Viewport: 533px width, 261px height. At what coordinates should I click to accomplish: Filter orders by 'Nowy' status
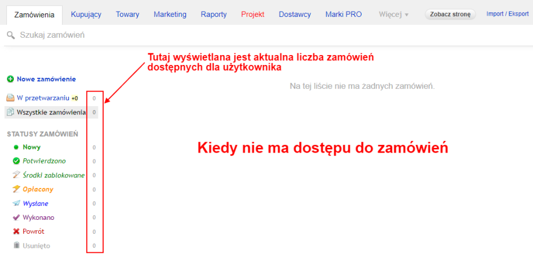[31, 147]
